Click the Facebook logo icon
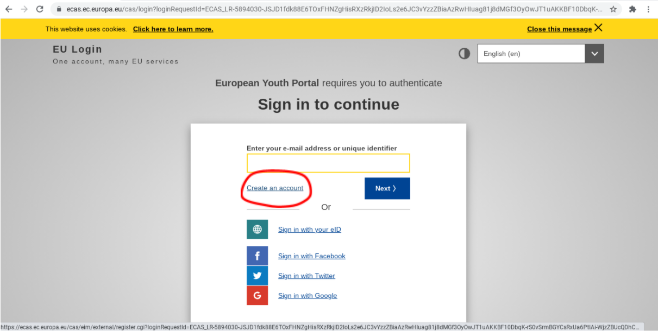This screenshot has width=658, height=331. (257, 256)
